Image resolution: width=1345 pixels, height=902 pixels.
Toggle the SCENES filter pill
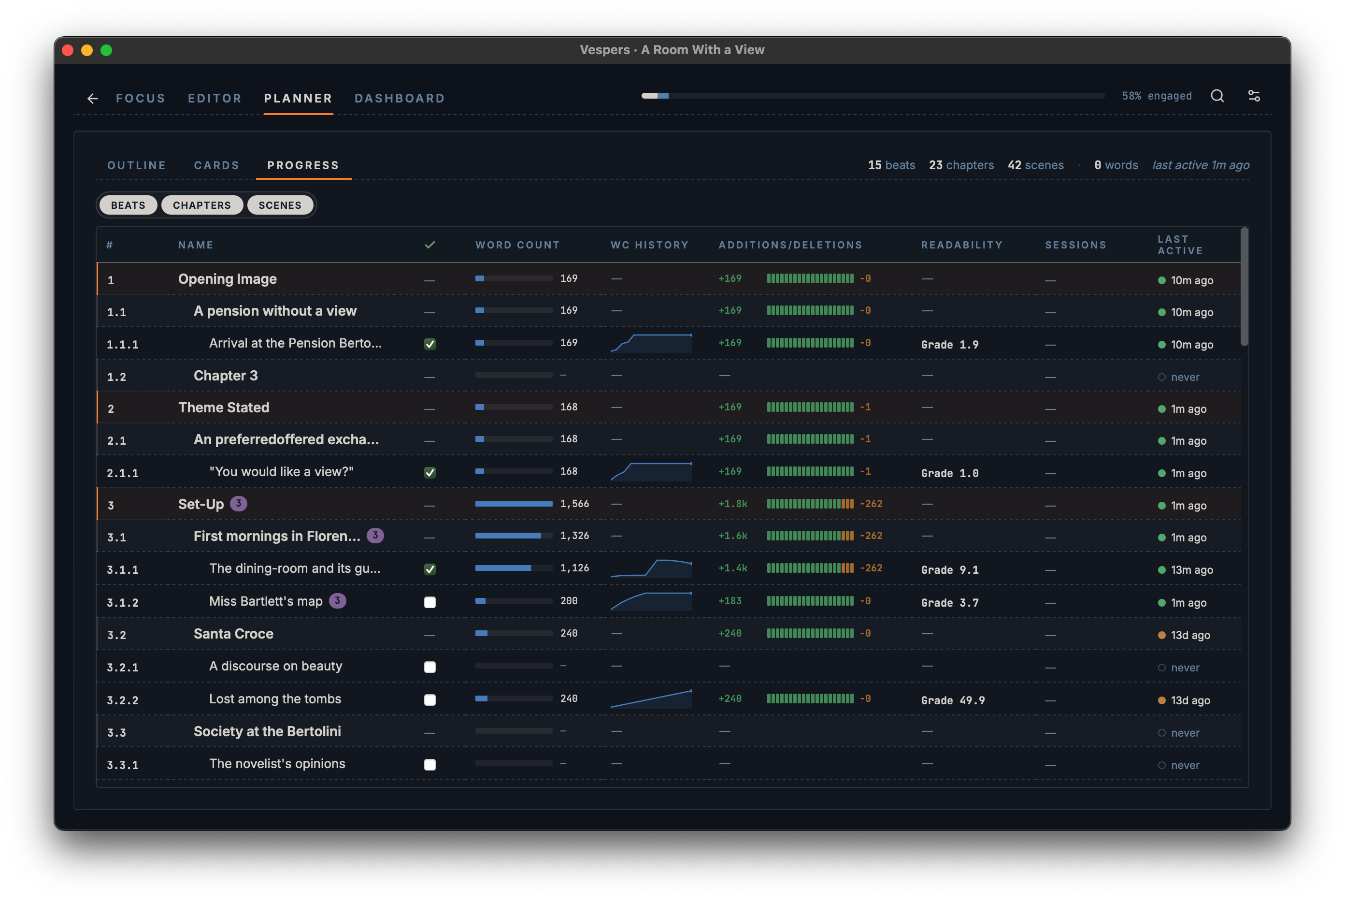click(280, 205)
